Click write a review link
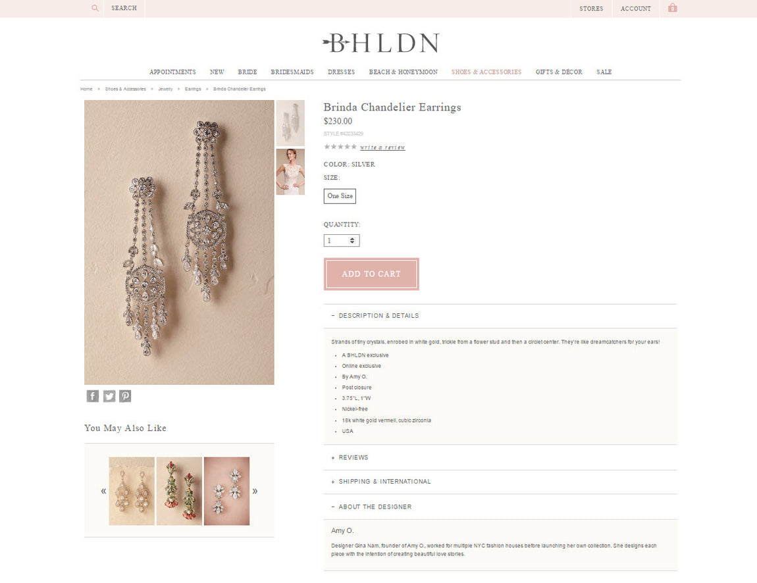Viewport: 757px width, 583px height. point(382,147)
